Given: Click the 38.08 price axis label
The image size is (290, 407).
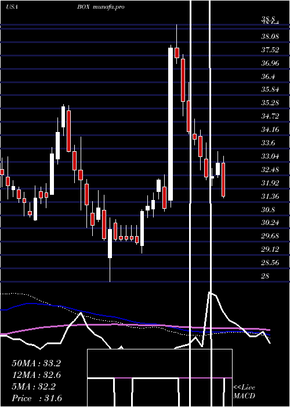Looking at the screenshot, I should pos(270,36).
